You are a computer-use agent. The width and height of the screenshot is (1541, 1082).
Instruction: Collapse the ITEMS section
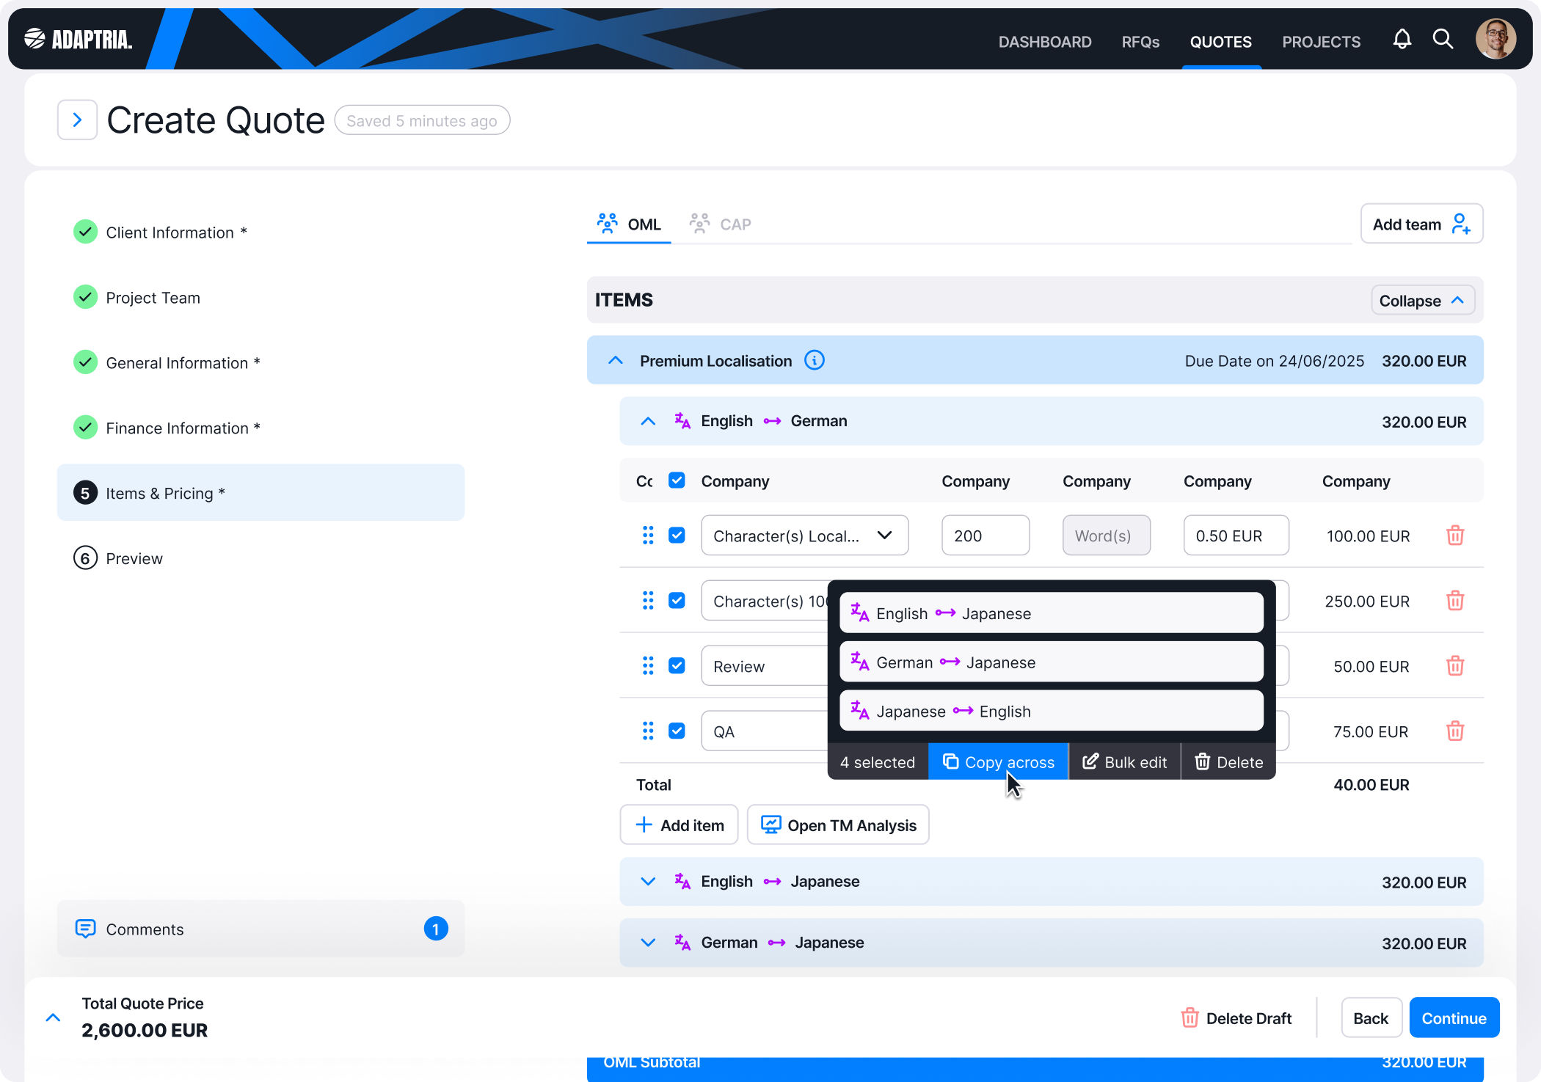click(x=1421, y=300)
